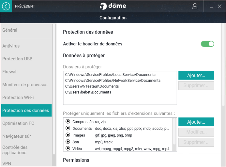Open the user account profile icon
Image resolution: width=226 pixels, height=167 pixels.
coord(195,6)
